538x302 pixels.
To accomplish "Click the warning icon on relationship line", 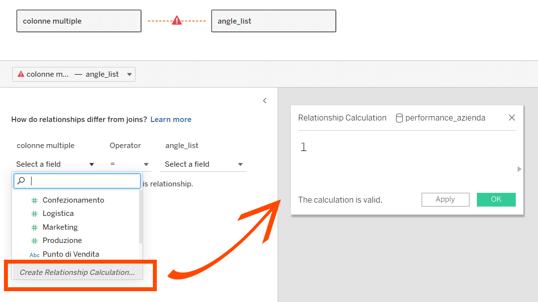I will [x=177, y=21].
